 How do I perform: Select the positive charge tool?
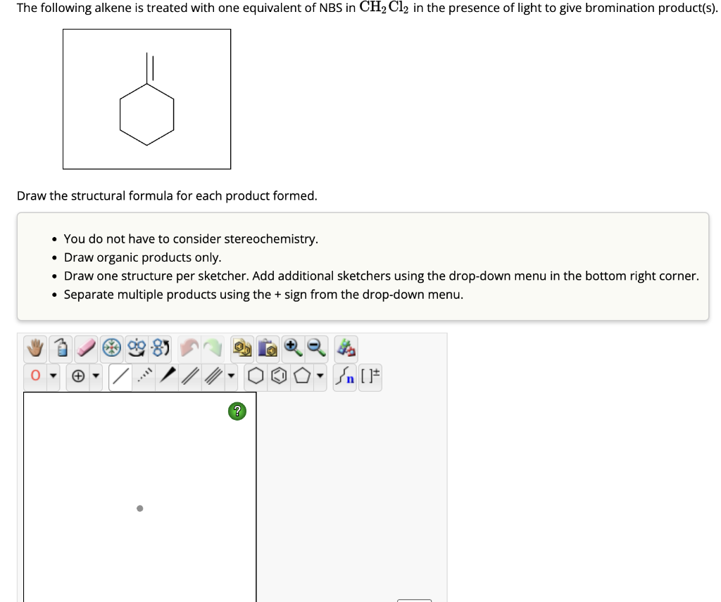pos(78,376)
